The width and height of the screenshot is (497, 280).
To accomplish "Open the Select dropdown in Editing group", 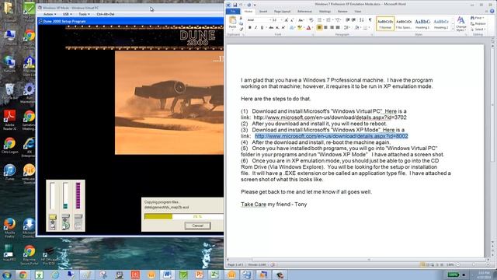I will coord(478,30).
